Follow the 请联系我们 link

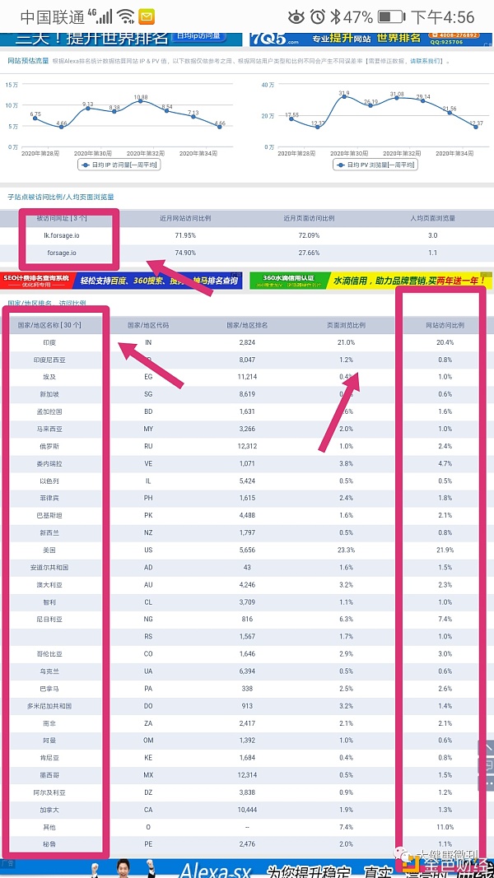click(x=426, y=61)
